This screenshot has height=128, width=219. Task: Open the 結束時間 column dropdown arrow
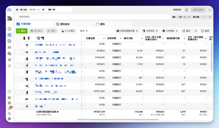pyautogui.click(x=120, y=38)
